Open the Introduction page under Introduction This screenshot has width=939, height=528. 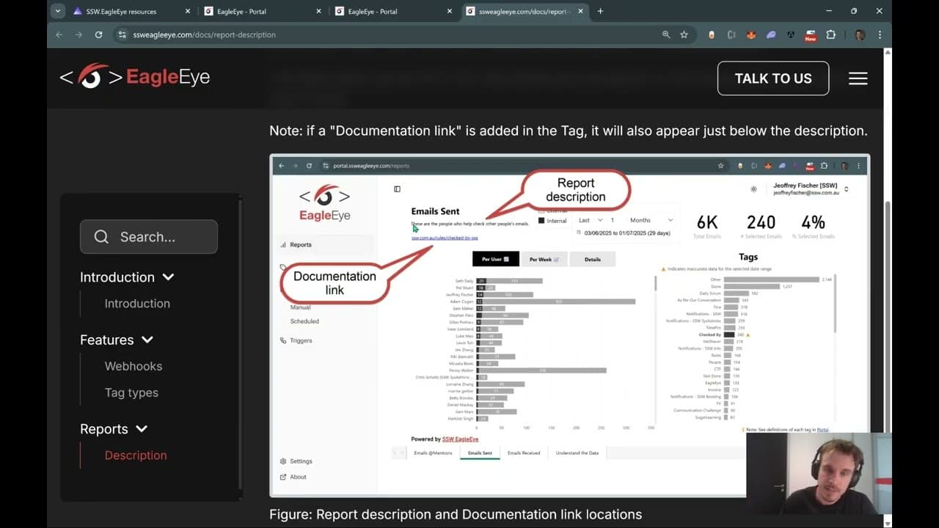pyautogui.click(x=137, y=304)
